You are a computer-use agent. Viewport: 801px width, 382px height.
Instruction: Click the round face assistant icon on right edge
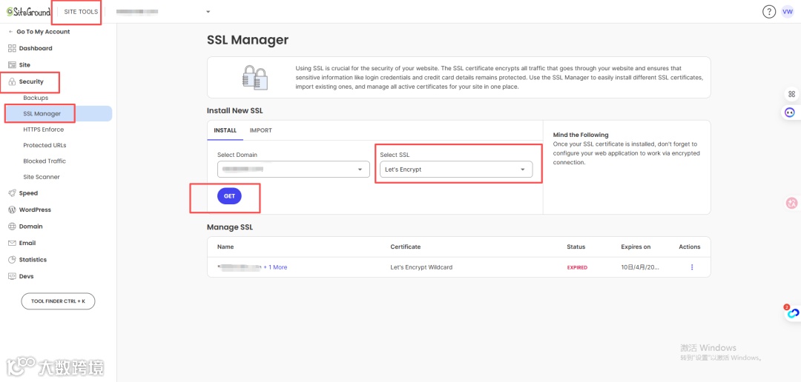click(x=791, y=113)
